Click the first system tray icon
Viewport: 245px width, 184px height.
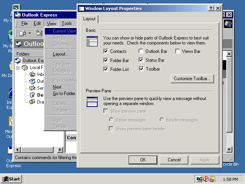coord(199,179)
